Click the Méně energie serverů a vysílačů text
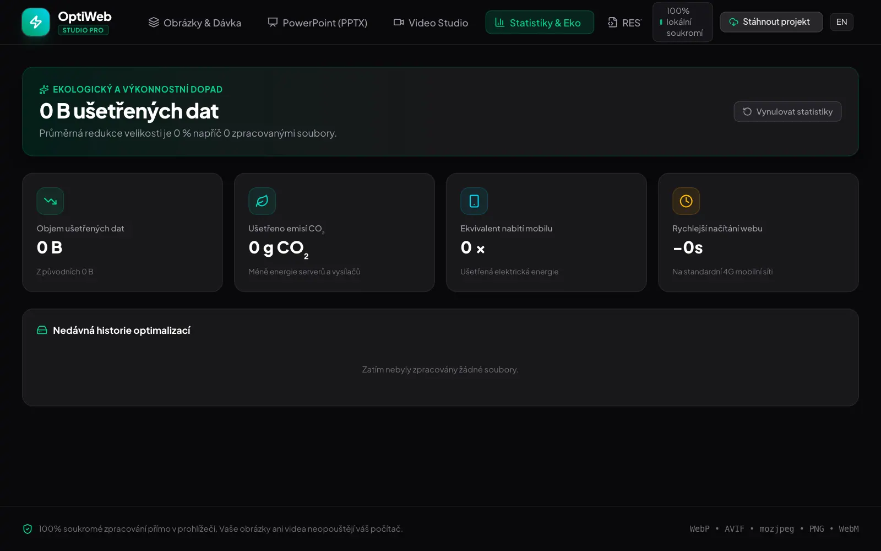Viewport: 881px width, 551px height. click(x=304, y=272)
